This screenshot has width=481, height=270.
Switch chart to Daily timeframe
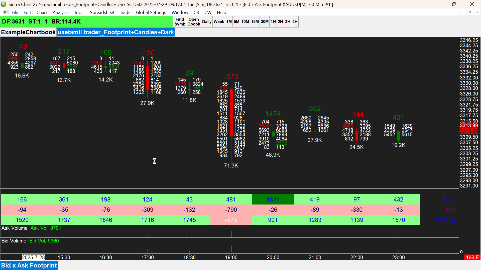coord(207,22)
